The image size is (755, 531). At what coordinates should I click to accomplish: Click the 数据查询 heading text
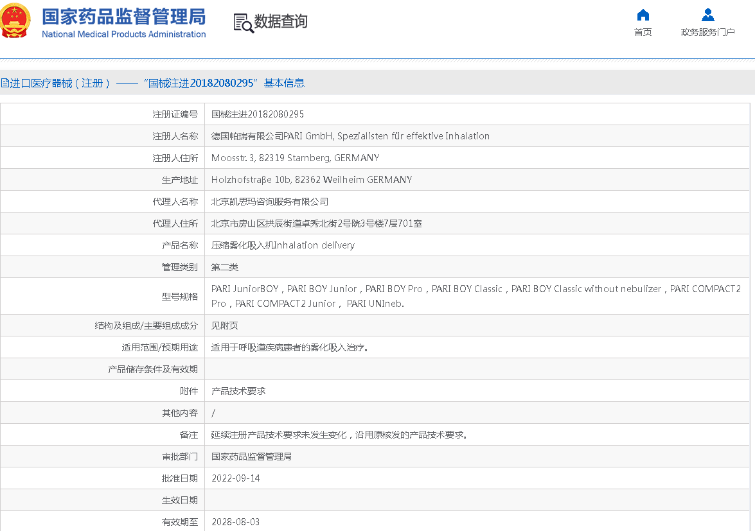pos(281,21)
